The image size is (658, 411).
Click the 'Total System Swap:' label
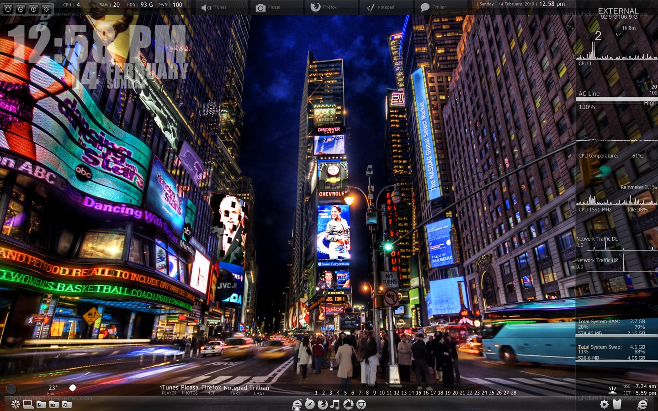pyautogui.click(x=600, y=347)
